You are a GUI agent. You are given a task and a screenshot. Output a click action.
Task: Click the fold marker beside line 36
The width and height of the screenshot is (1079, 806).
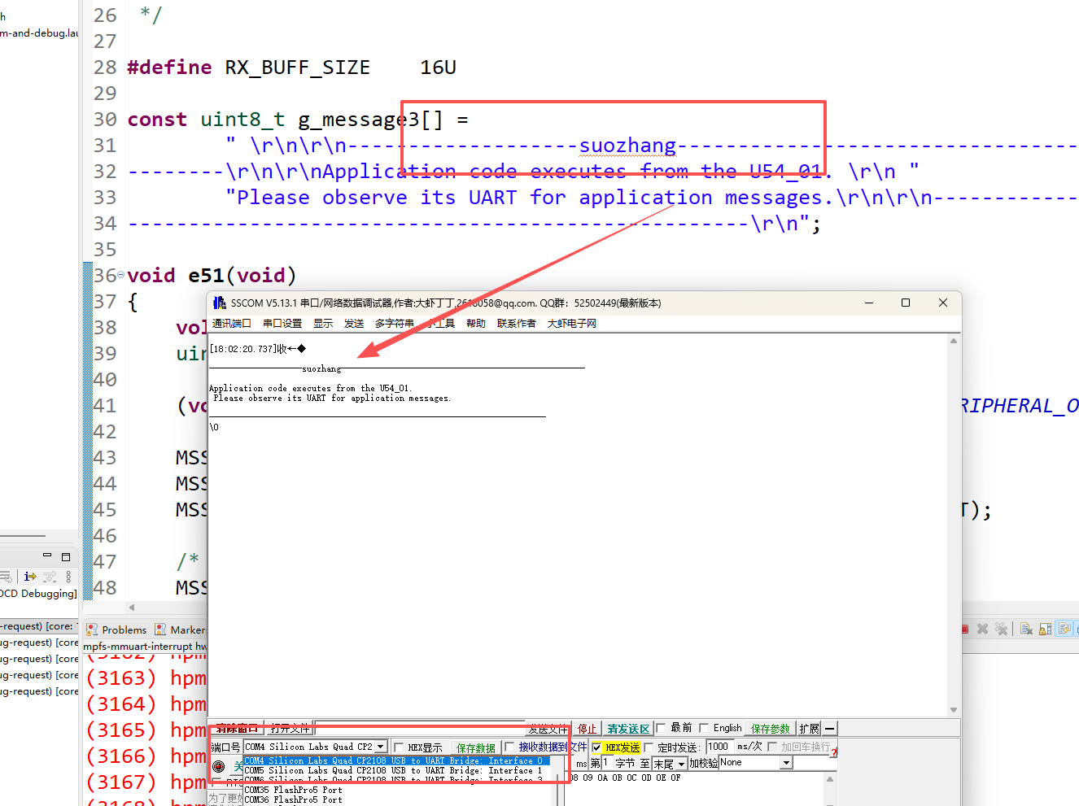click(x=121, y=275)
